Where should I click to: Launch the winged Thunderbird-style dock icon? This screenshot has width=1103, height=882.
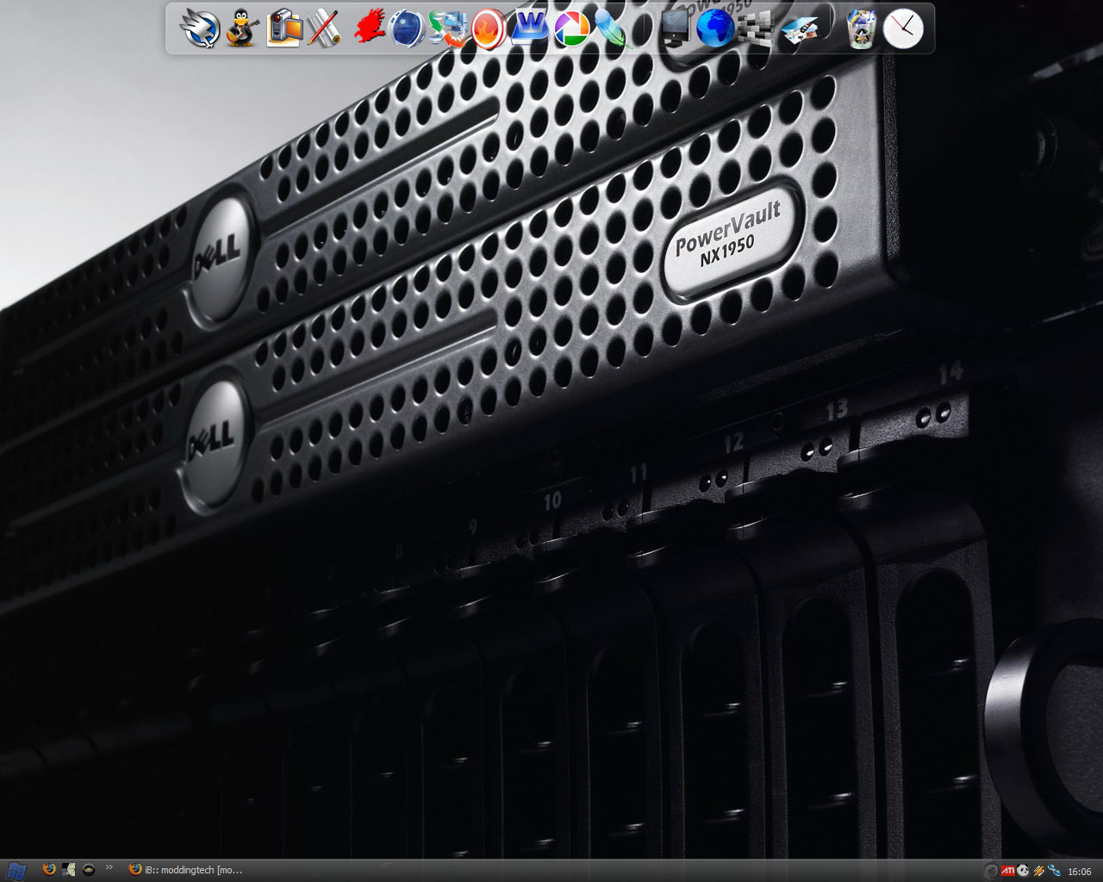[x=200, y=28]
